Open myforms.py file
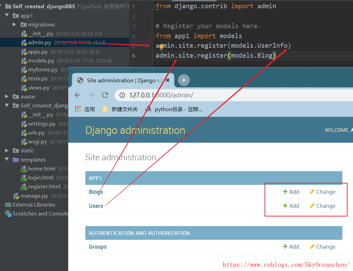Image resolution: width=353 pixels, height=271 pixels. click(x=42, y=70)
